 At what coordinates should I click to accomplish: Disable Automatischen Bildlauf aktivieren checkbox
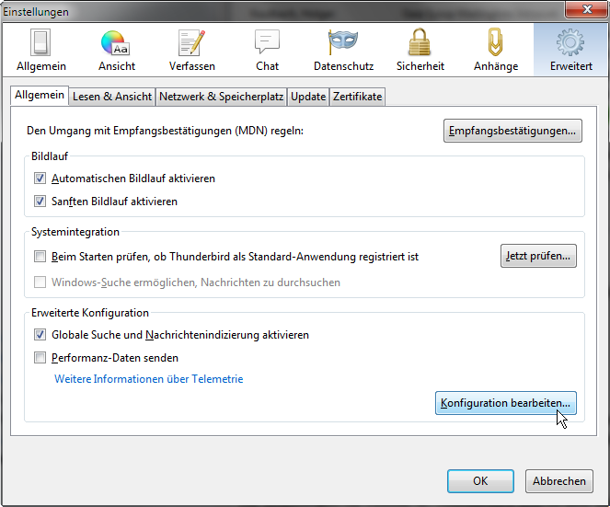40,179
